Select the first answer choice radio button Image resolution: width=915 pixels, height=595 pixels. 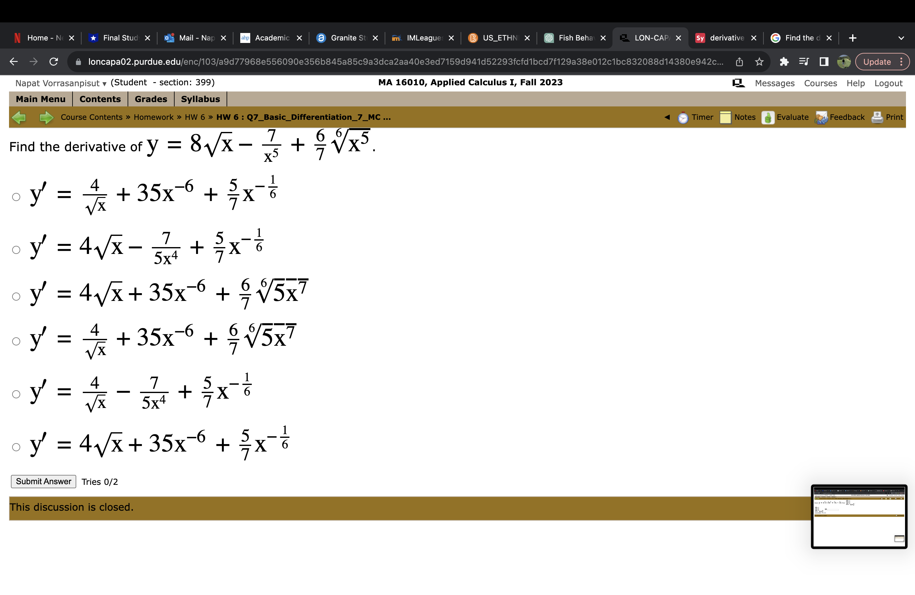point(16,197)
